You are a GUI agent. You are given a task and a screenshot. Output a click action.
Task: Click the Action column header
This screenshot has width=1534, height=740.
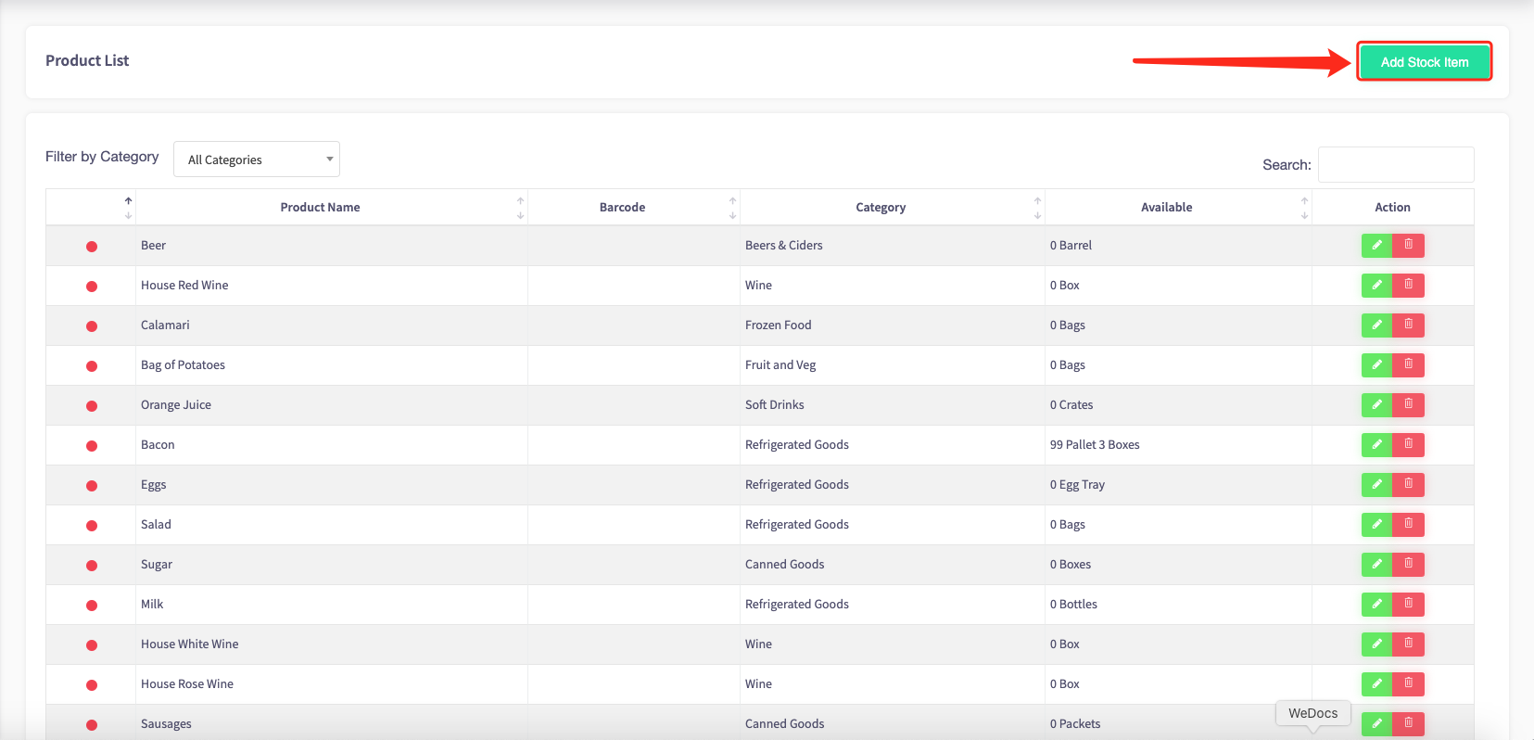(1392, 207)
